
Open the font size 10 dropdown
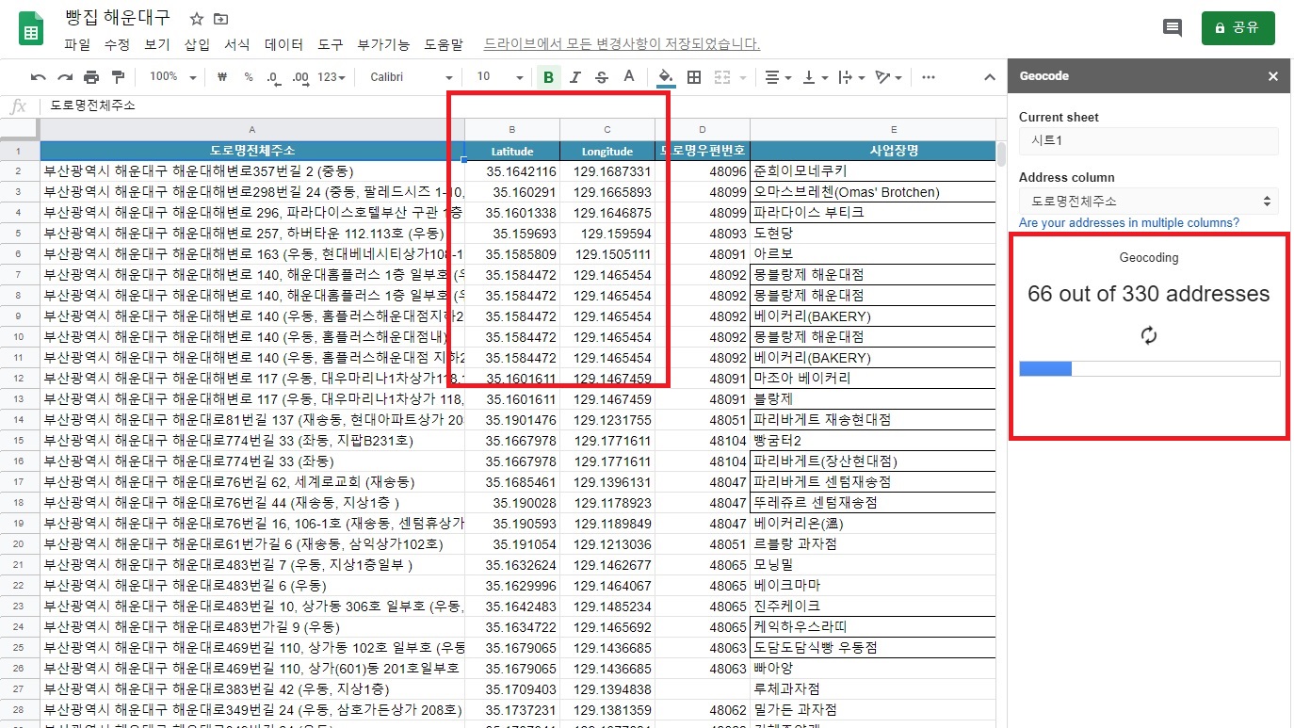click(x=500, y=77)
